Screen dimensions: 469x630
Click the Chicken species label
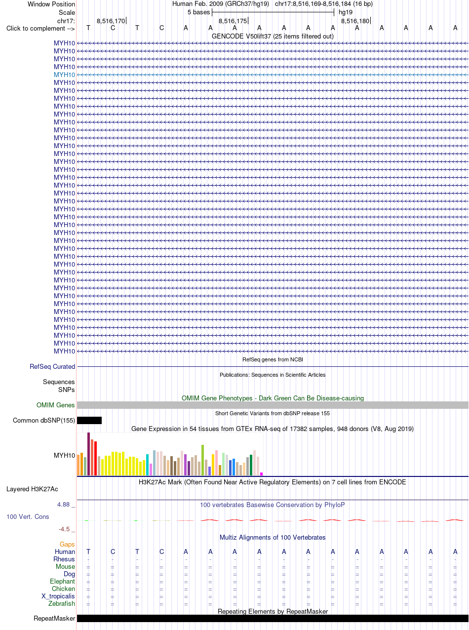click(64, 589)
